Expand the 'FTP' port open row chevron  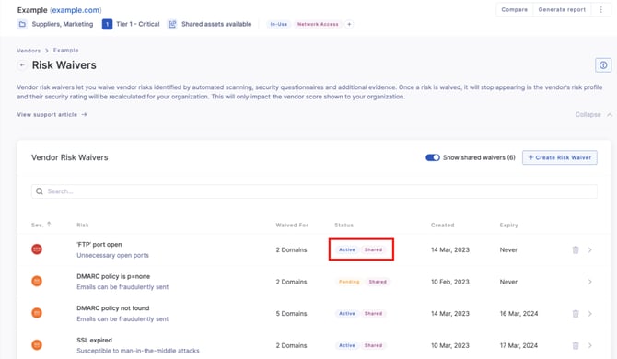tap(590, 249)
